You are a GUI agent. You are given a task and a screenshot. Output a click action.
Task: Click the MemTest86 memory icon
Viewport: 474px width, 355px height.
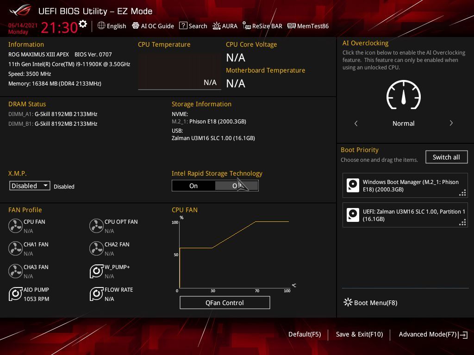(x=292, y=26)
